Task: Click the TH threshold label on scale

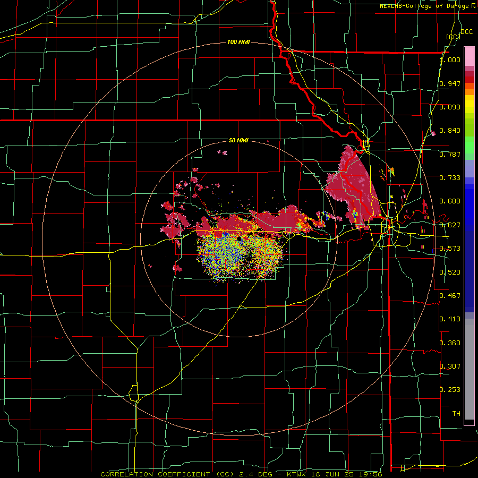Action: point(456,413)
